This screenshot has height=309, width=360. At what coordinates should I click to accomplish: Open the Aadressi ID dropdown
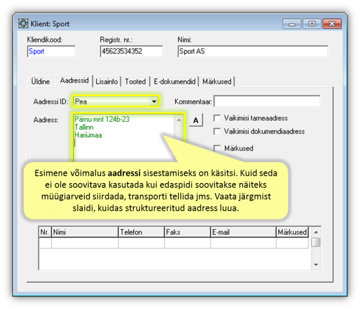[154, 102]
